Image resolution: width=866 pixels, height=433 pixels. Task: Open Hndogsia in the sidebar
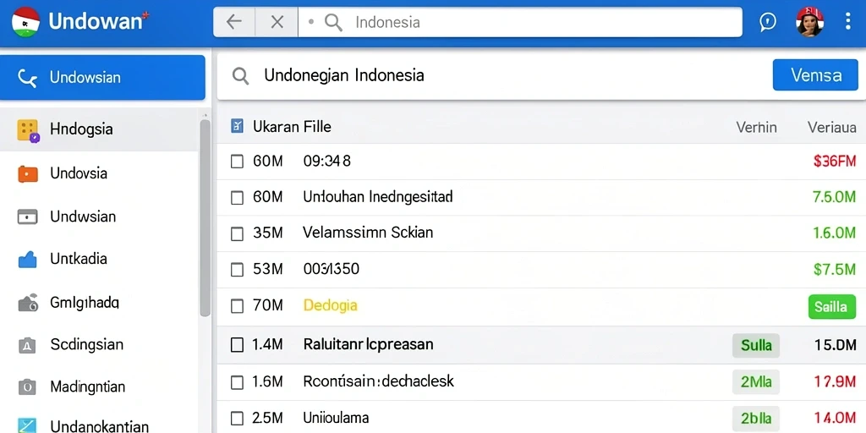99,129
